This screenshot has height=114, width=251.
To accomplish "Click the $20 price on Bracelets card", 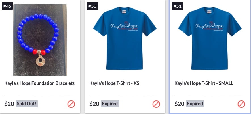I will (9, 104).
